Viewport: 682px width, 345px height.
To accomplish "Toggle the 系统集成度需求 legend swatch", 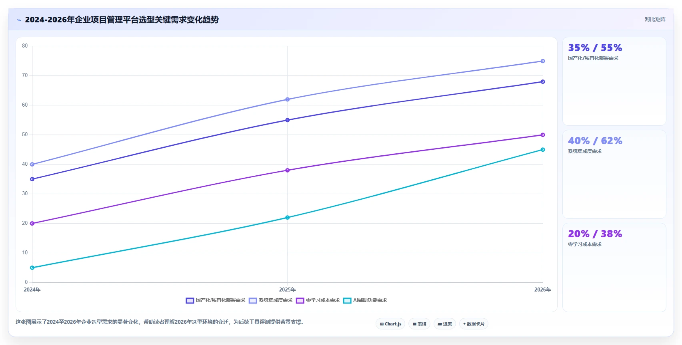I will point(253,300).
